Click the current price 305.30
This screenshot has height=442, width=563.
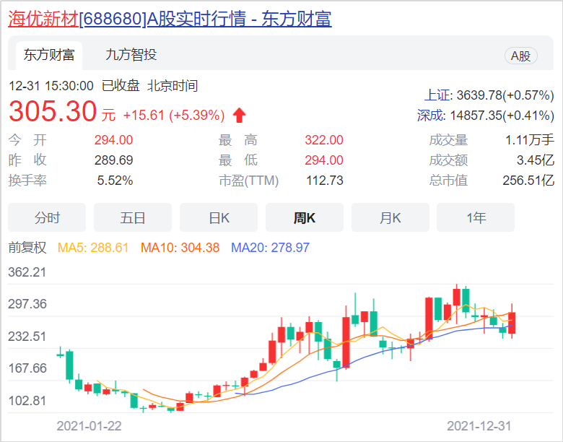[x=53, y=111]
